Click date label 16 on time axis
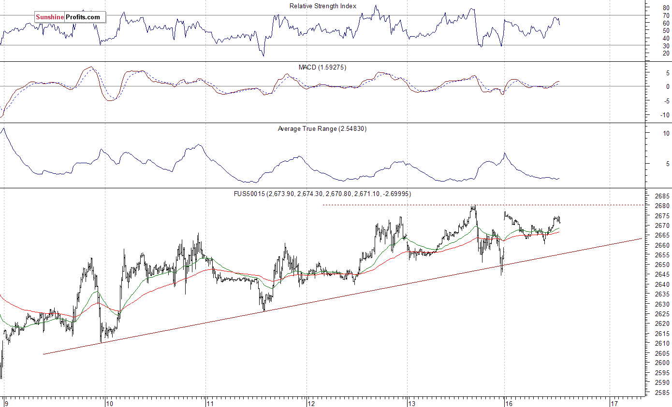 [509, 403]
